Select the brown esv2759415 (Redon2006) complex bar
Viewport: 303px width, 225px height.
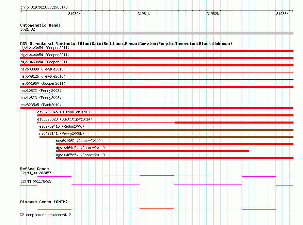coord(166,130)
